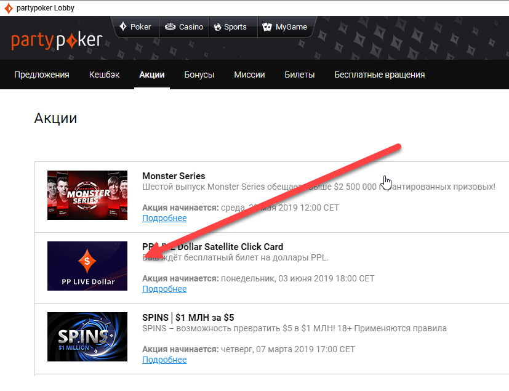Screen dimensions: 509x391
Task: Click the partypoker diamond icon in title bar
Action: tap(9, 8)
